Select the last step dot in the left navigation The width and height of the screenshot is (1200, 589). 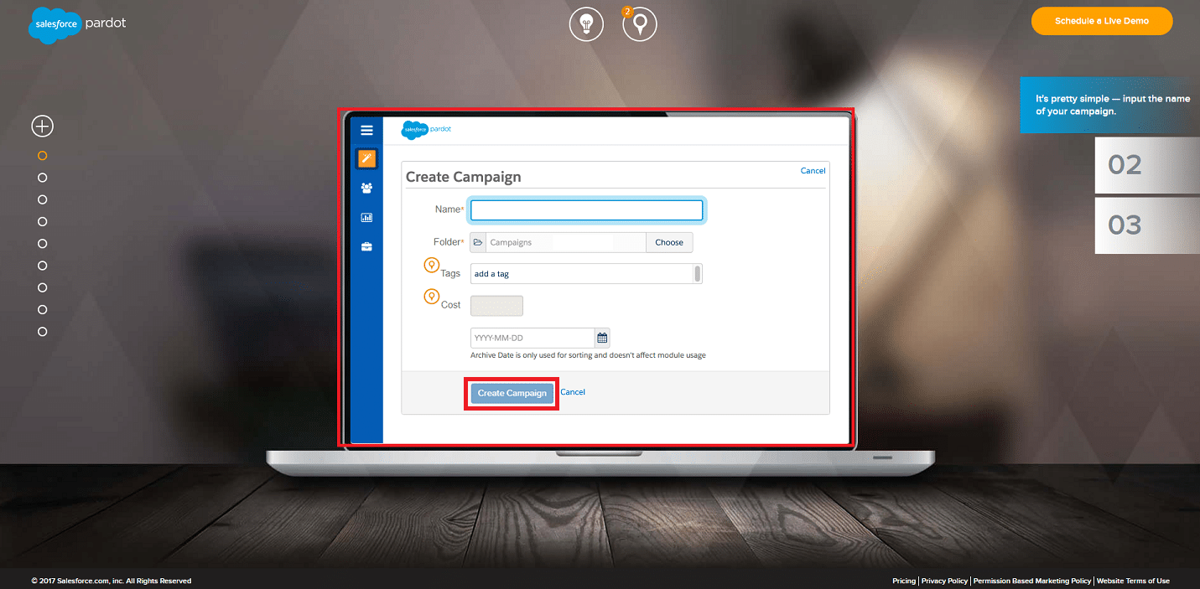43,332
